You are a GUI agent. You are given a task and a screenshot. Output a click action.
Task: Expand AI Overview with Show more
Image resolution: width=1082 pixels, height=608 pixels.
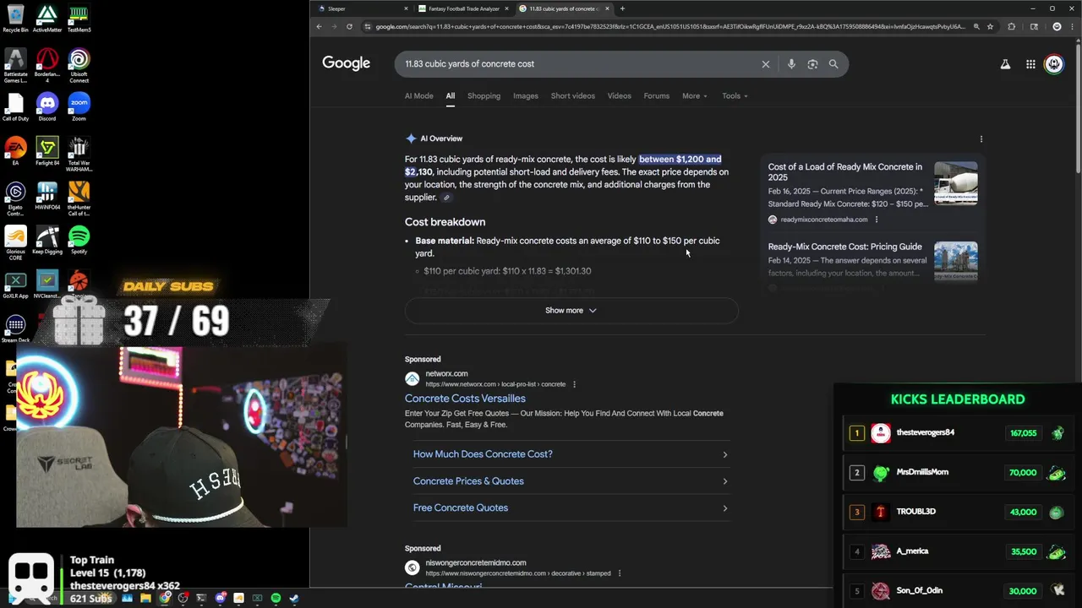coord(571,311)
